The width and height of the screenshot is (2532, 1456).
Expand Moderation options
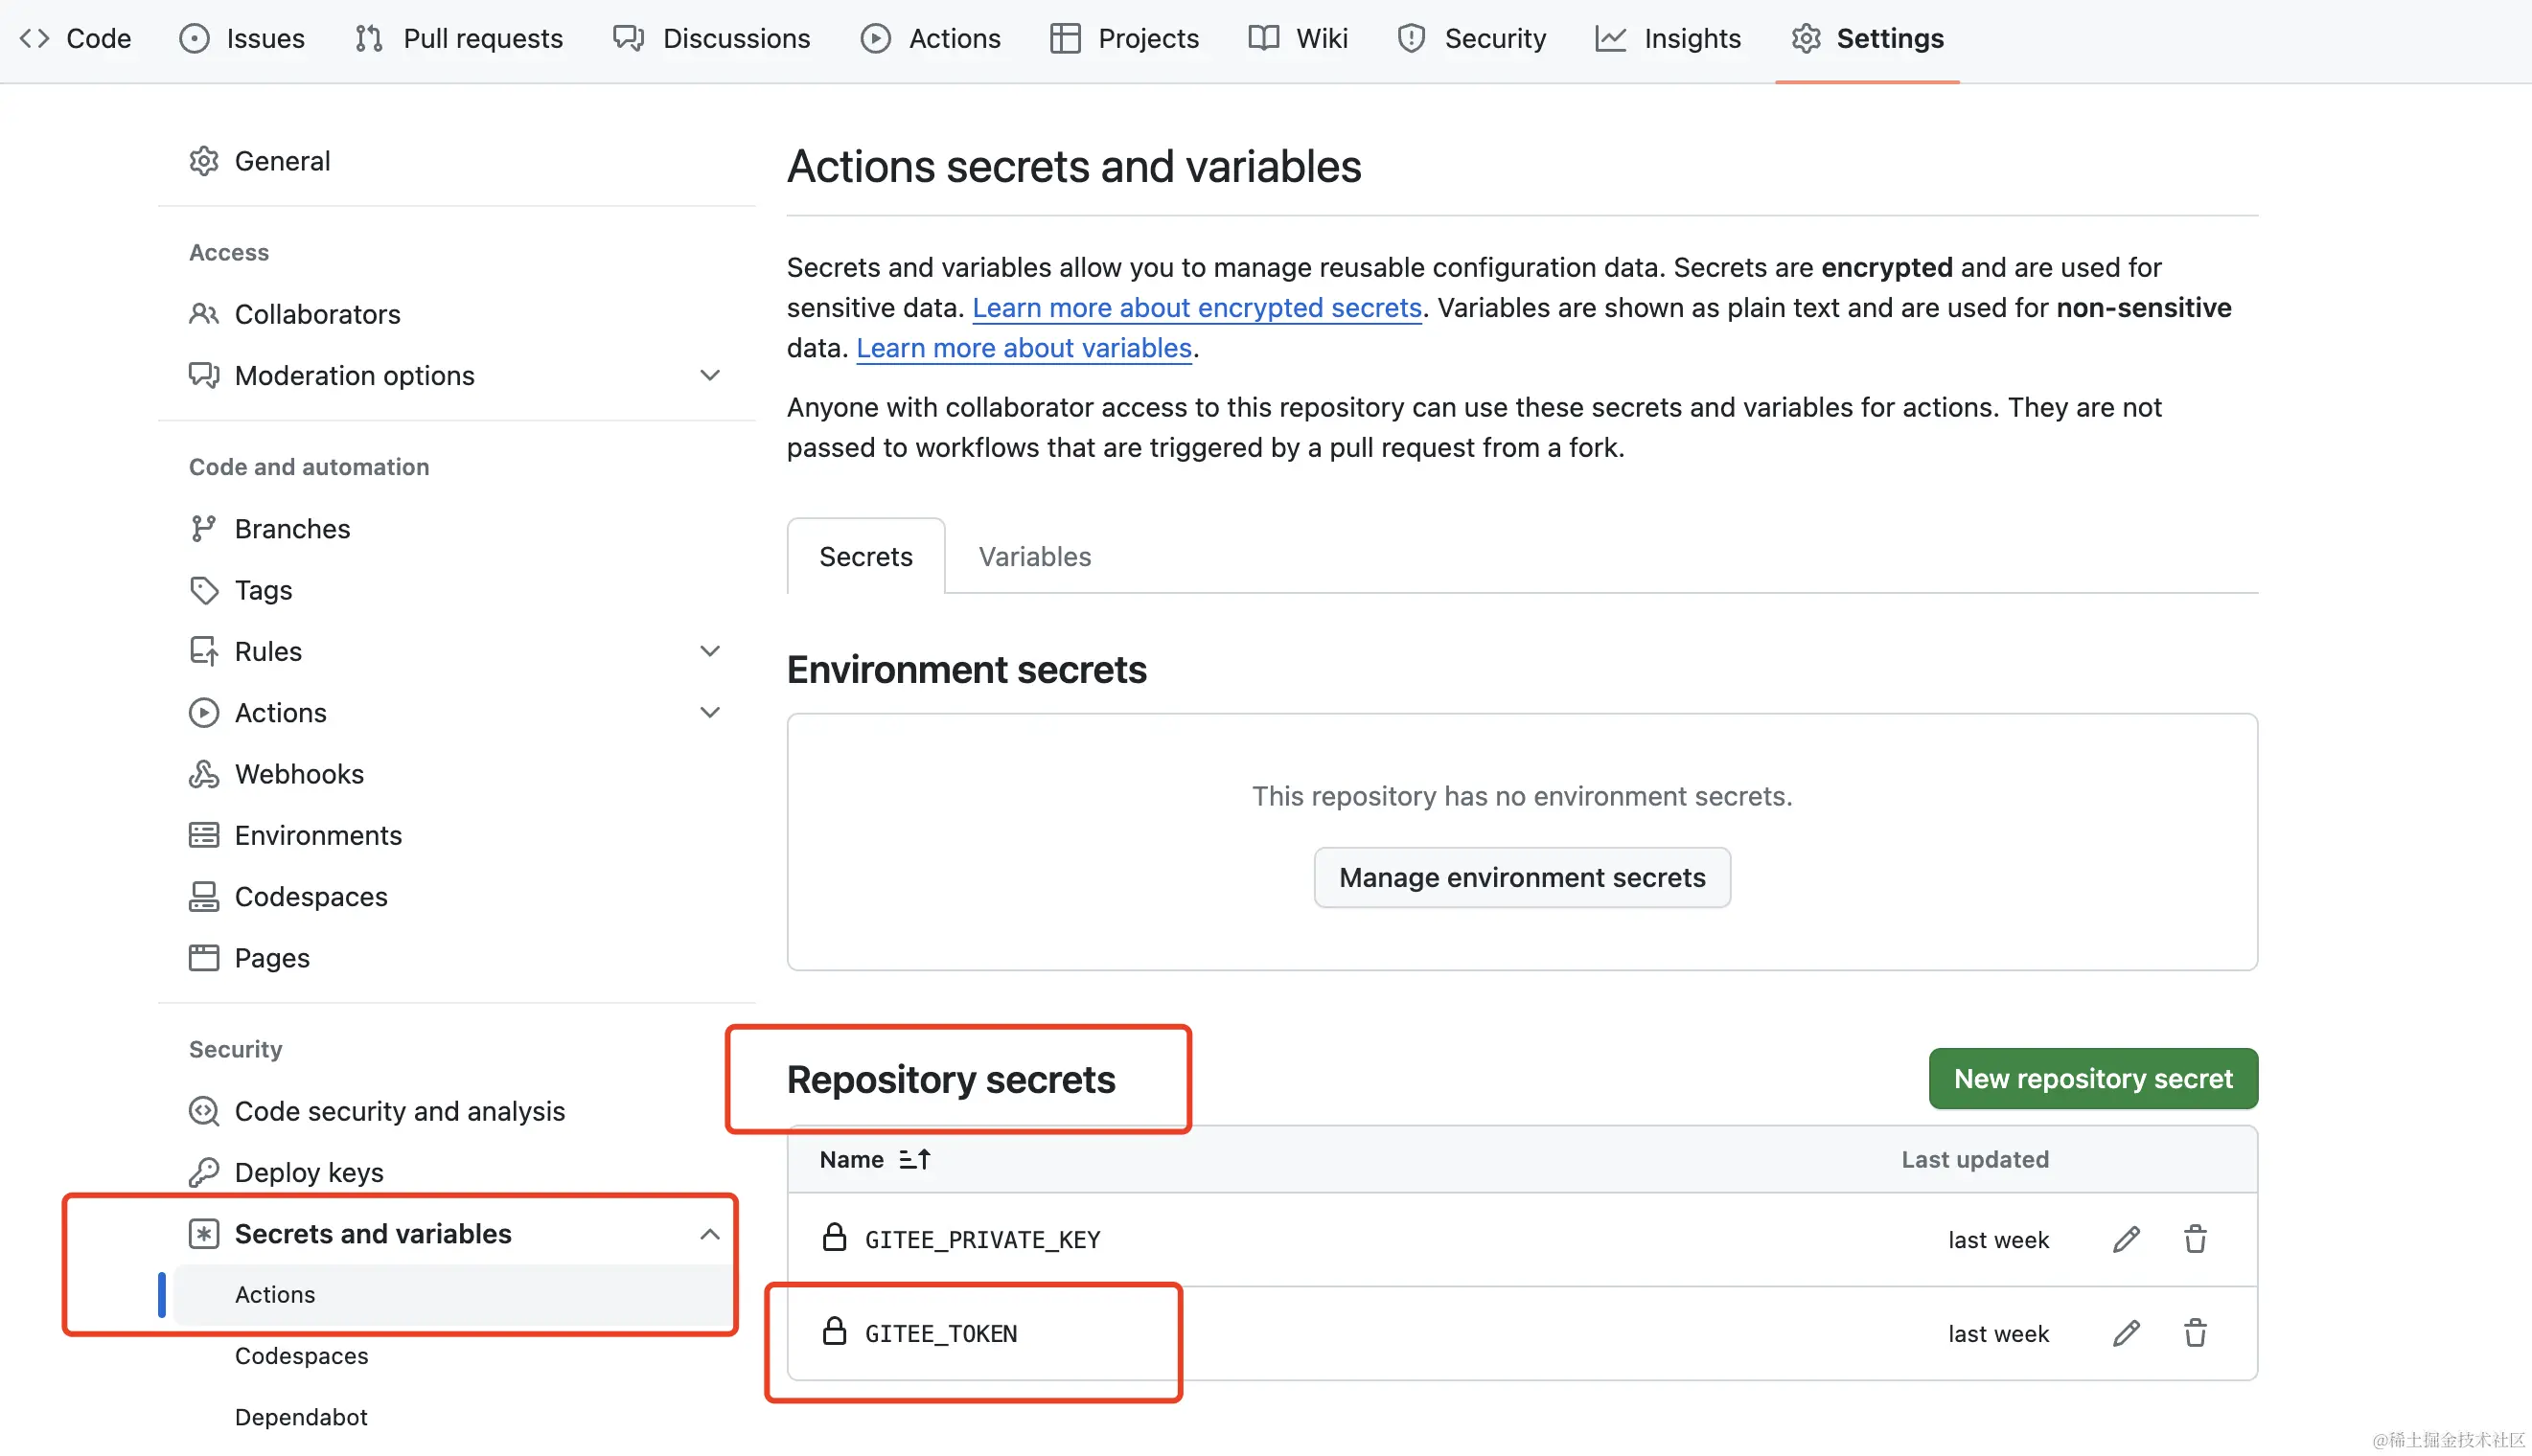pyautogui.click(x=709, y=375)
